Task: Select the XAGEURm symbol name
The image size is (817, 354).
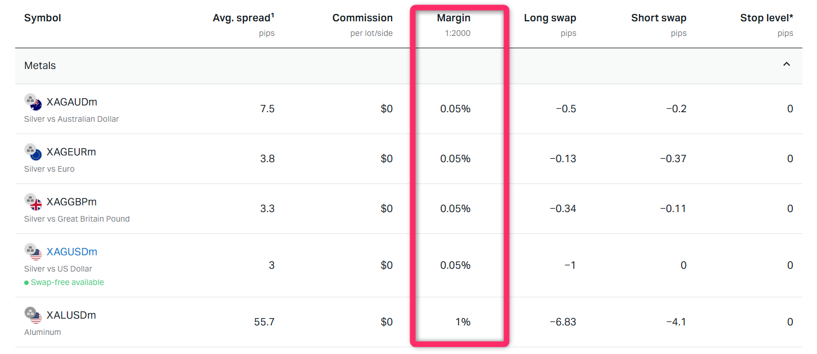Action: (71, 152)
